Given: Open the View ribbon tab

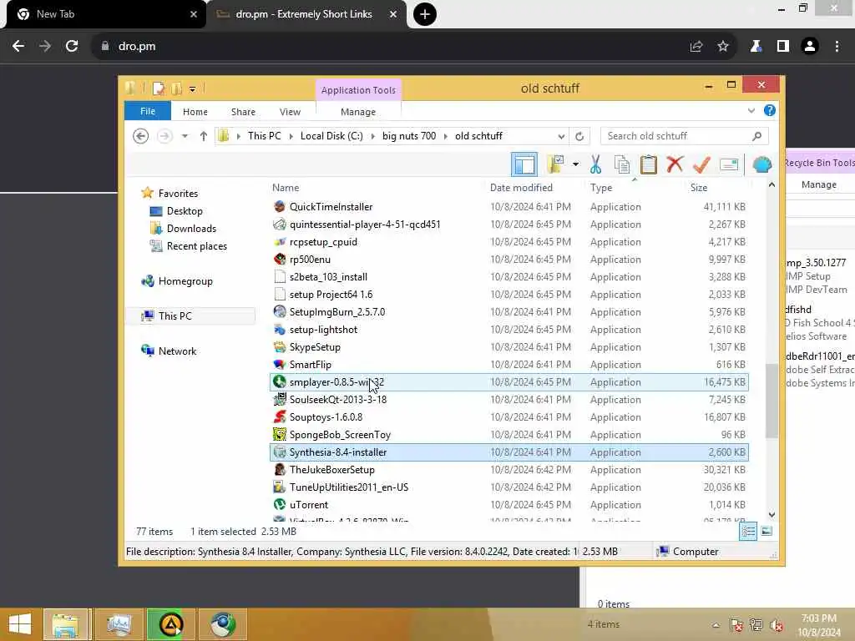Looking at the screenshot, I should tap(290, 112).
